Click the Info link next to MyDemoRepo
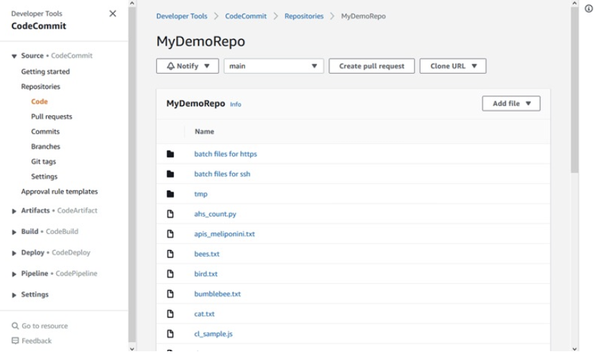This screenshot has height=354, width=595. pyautogui.click(x=236, y=104)
